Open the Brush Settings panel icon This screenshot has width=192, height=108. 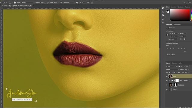click(x=163, y=15)
